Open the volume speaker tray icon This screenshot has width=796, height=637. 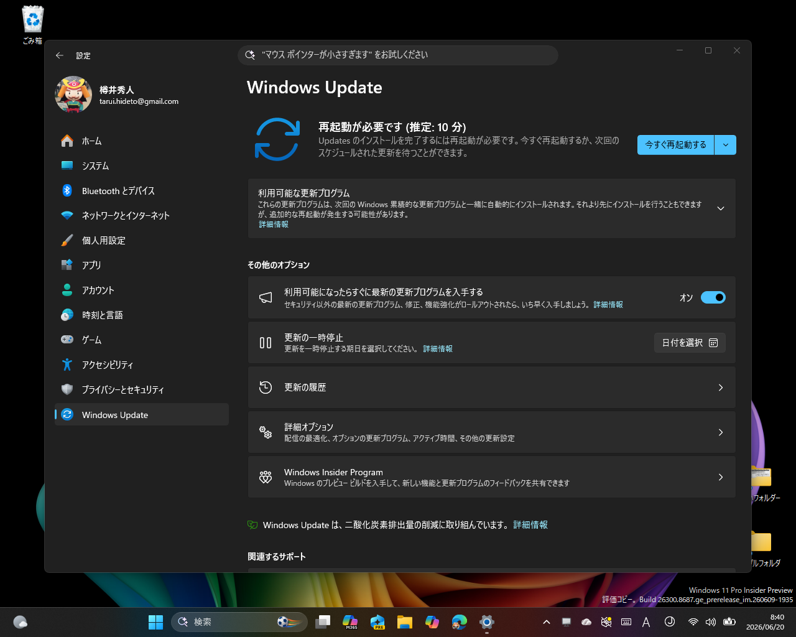[711, 622]
